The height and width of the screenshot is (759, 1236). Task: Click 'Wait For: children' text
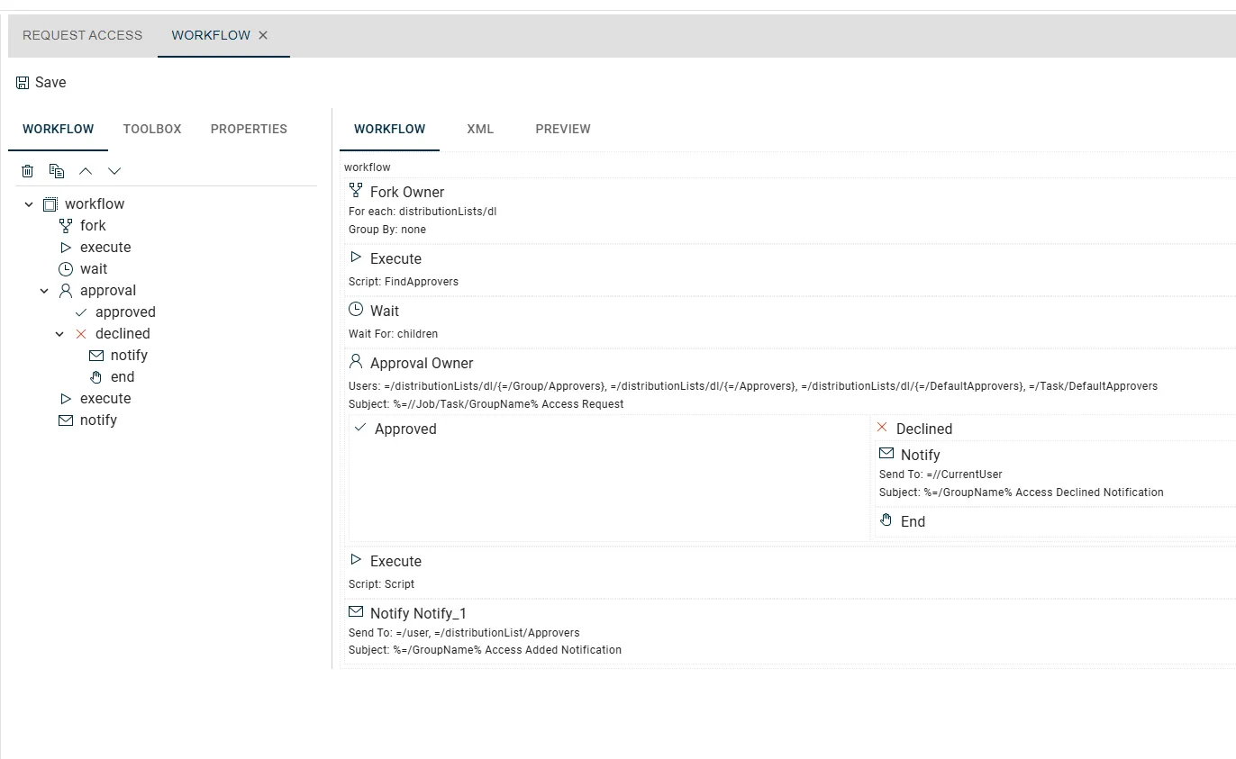[393, 334]
